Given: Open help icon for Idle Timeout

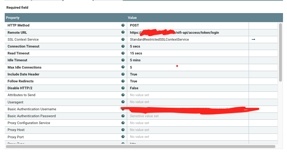Looking at the screenshot, I should point(123,60).
